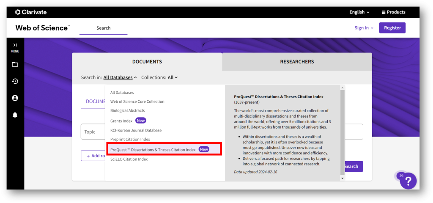Click the Clarivate logo
The image size is (433, 203).
coord(31,12)
